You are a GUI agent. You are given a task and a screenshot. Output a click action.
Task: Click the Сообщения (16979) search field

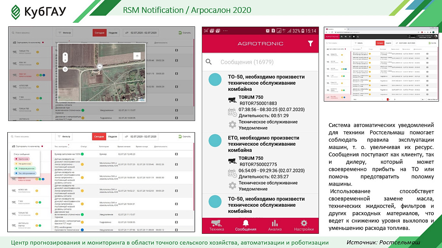pos(260,62)
